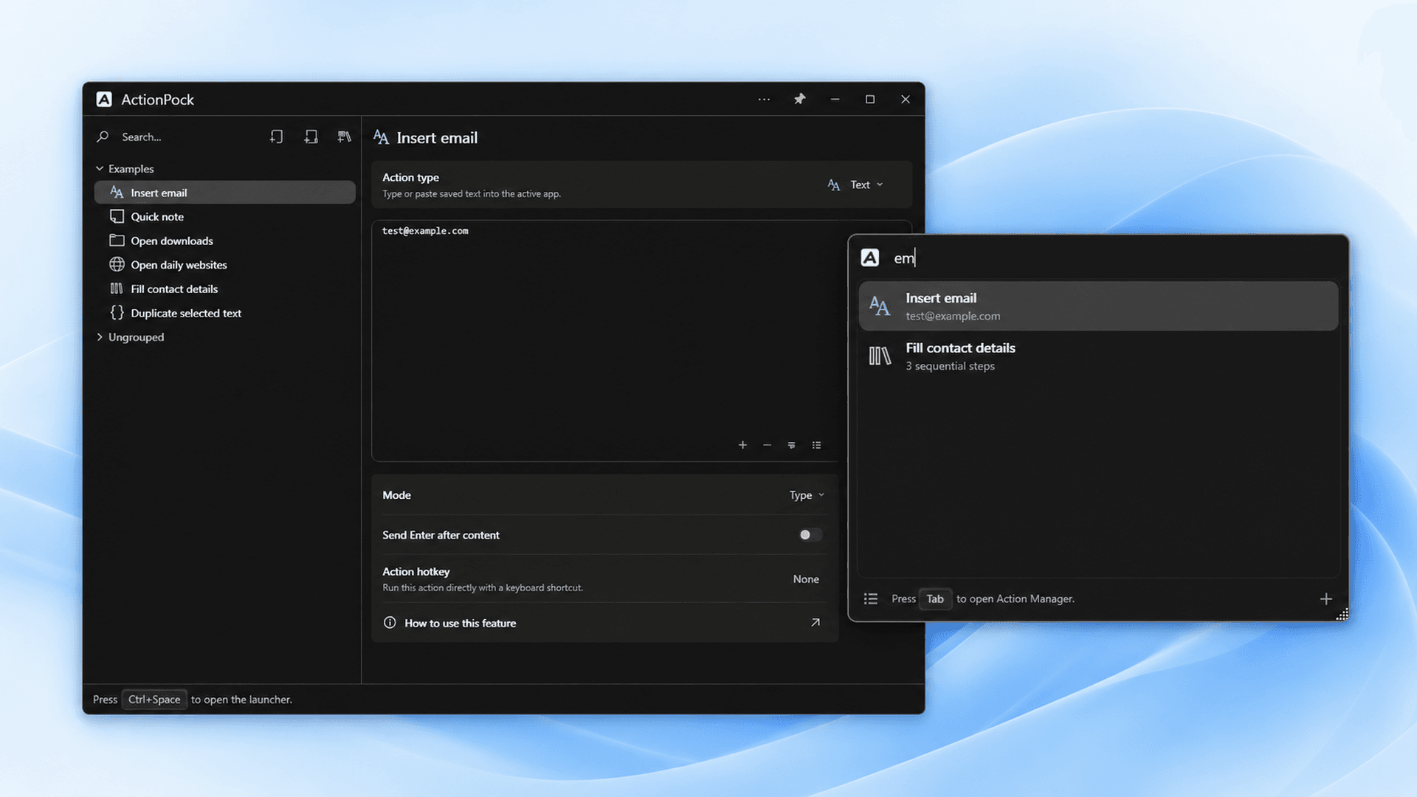Image resolution: width=1417 pixels, height=797 pixels.
Task: Click the Insert email heading in the editor
Action: [437, 138]
